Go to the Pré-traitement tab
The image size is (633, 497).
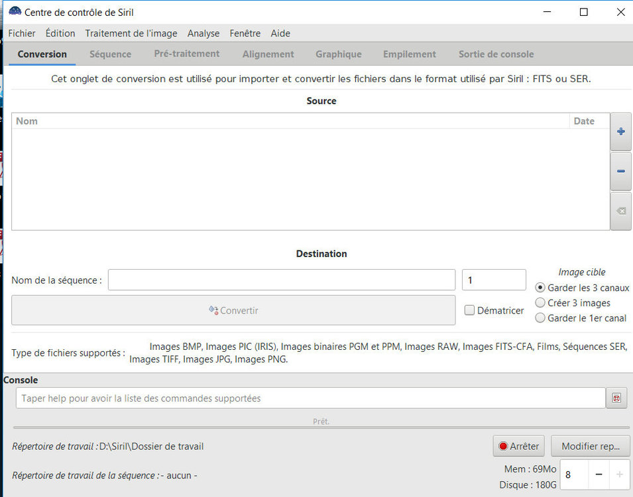[187, 54]
